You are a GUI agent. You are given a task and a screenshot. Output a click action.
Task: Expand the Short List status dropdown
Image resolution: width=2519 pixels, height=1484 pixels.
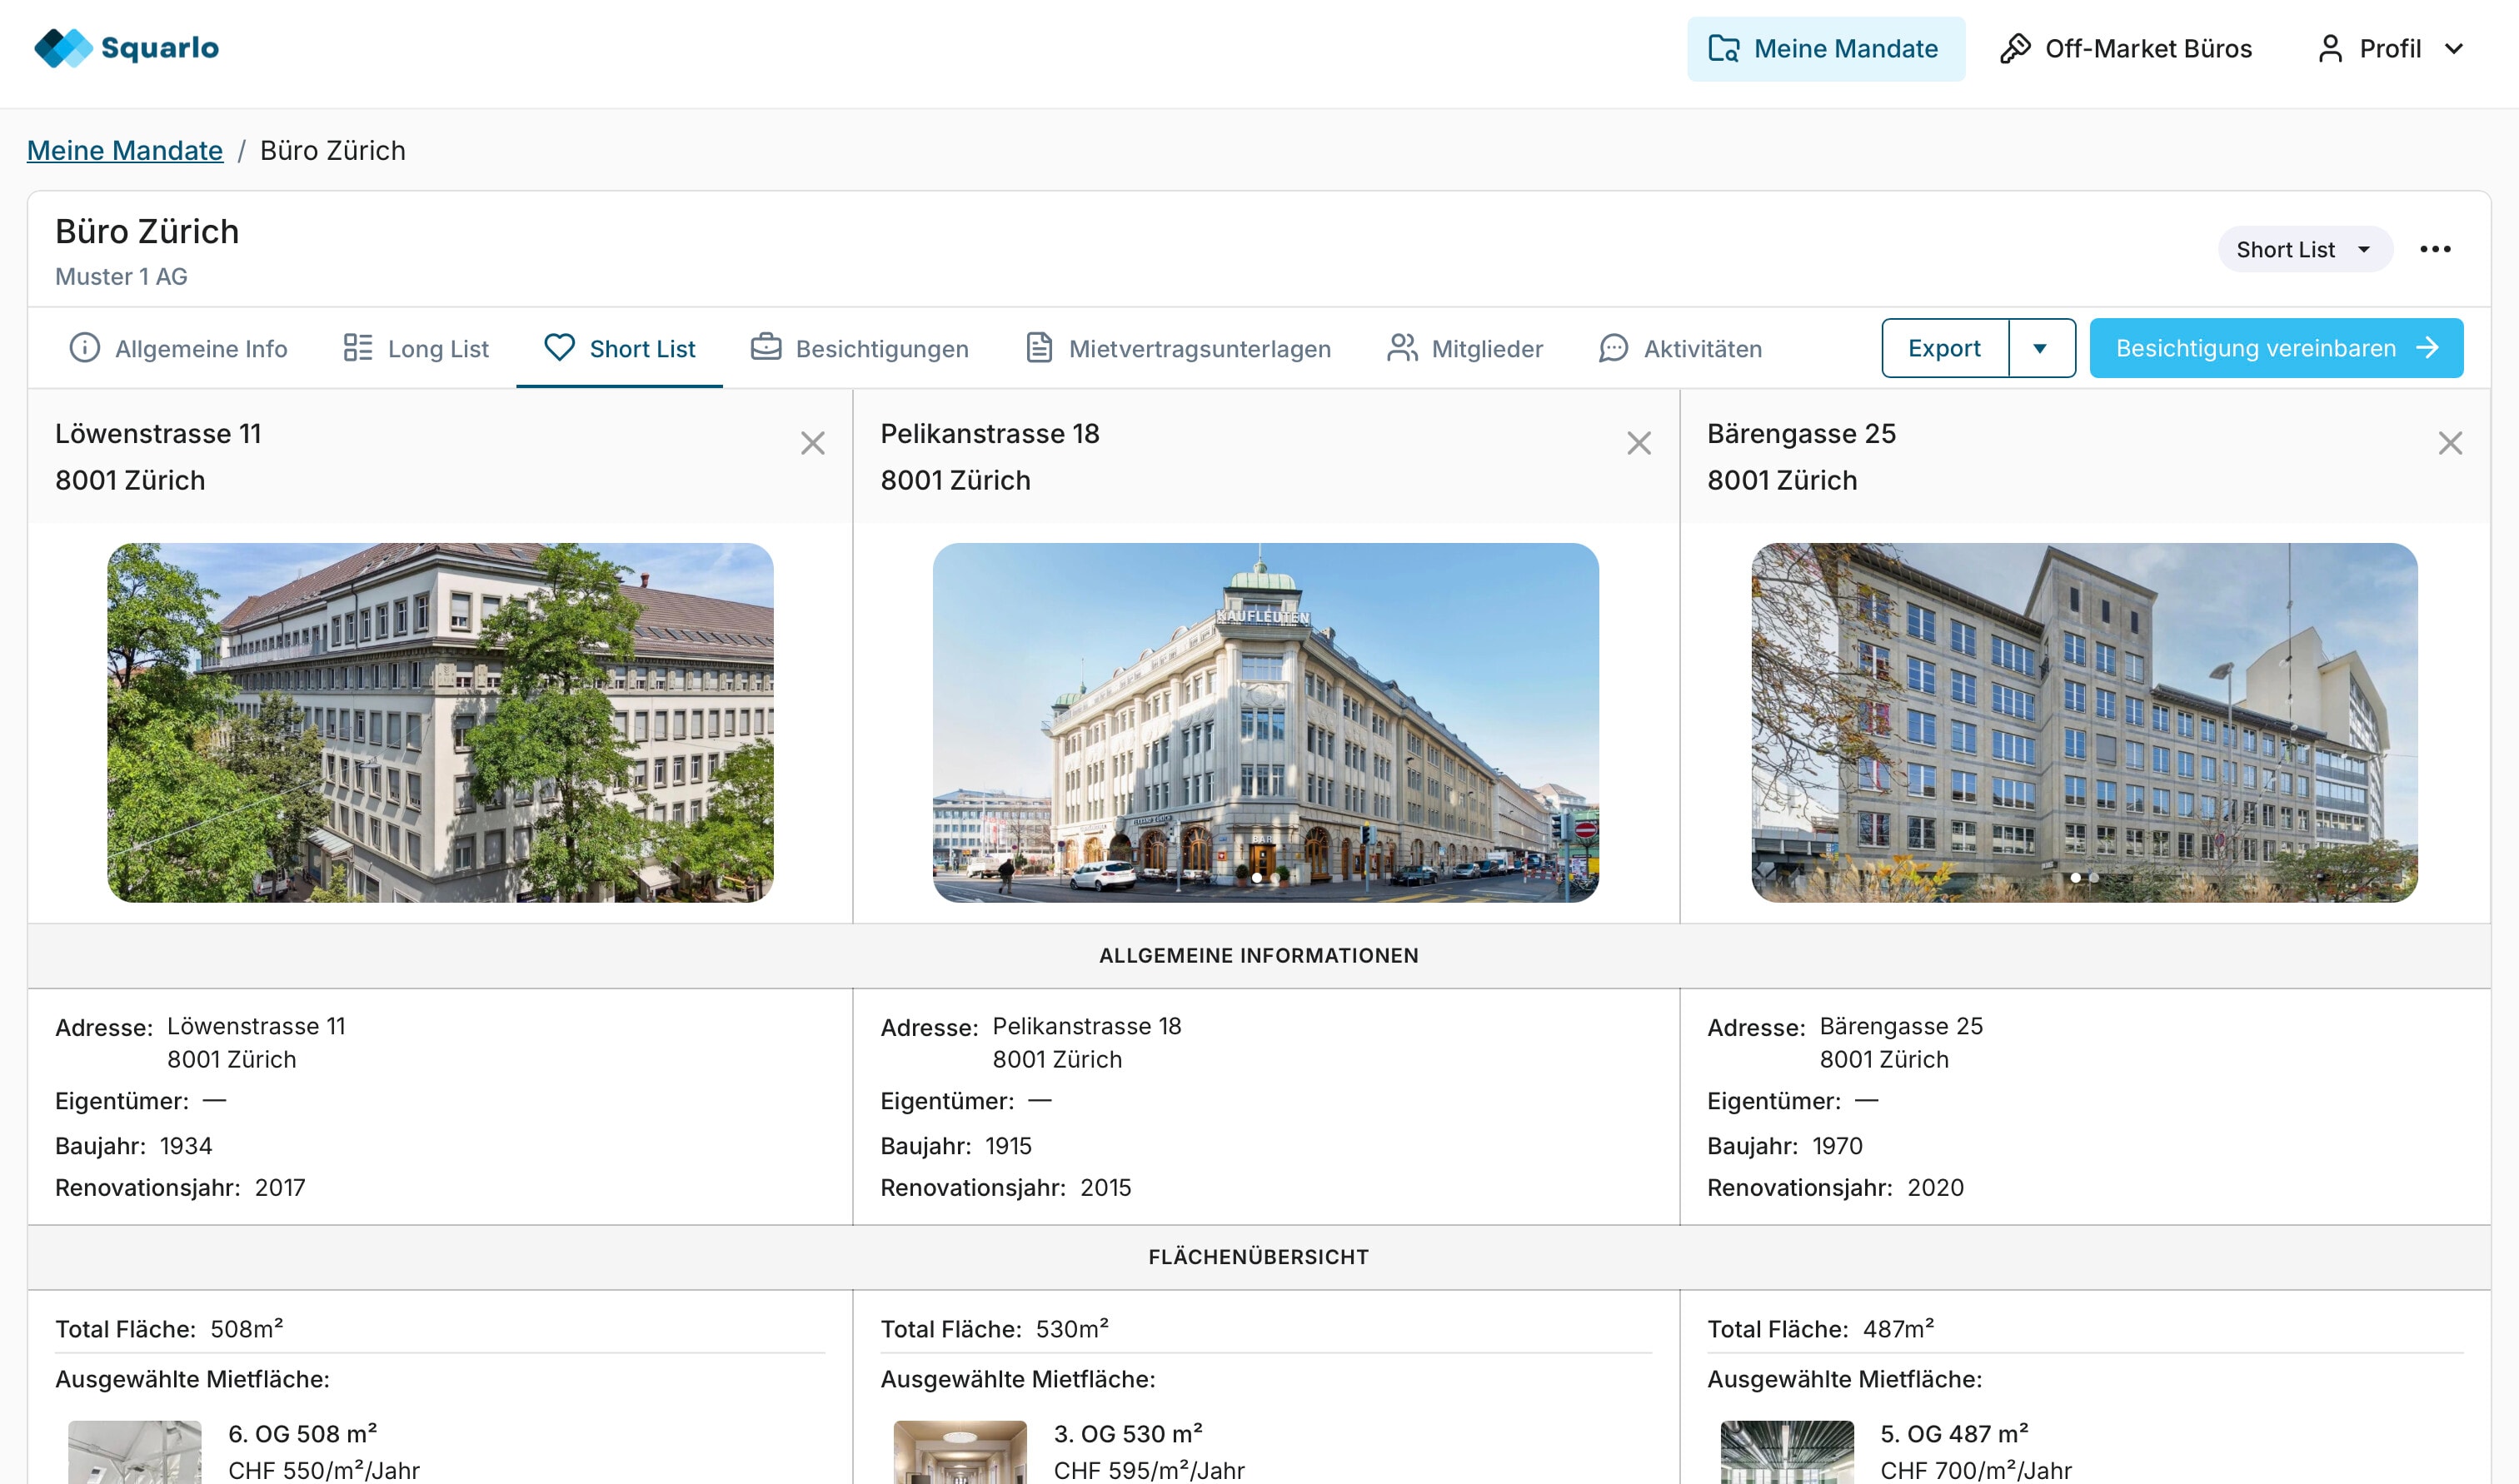2304,249
